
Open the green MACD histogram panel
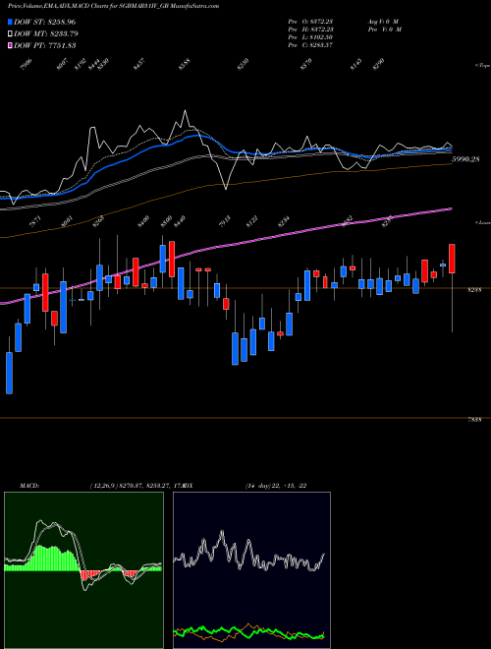(x=83, y=570)
